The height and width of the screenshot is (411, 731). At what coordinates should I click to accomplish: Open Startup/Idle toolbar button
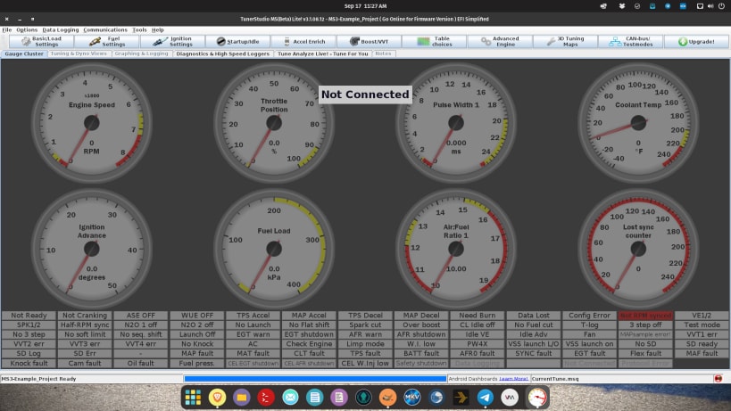point(238,41)
